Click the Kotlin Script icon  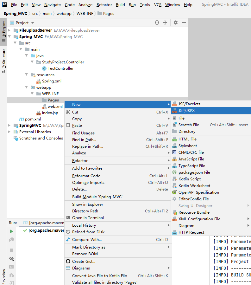(x=174, y=179)
